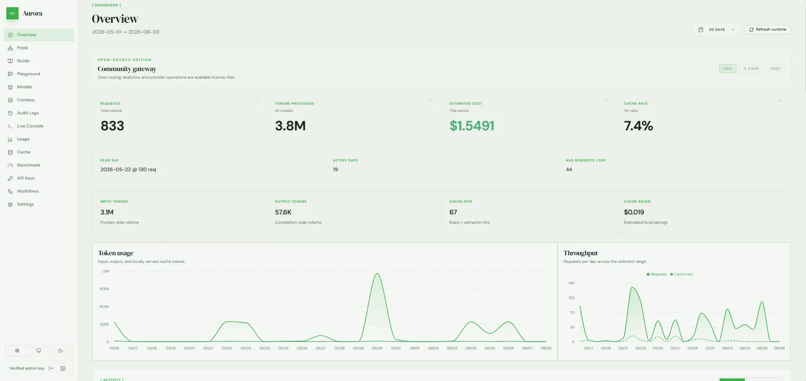Image resolution: width=806 pixels, height=381 pixels.
Task: Go to Workflows in the sidebar
Action: 39,191
